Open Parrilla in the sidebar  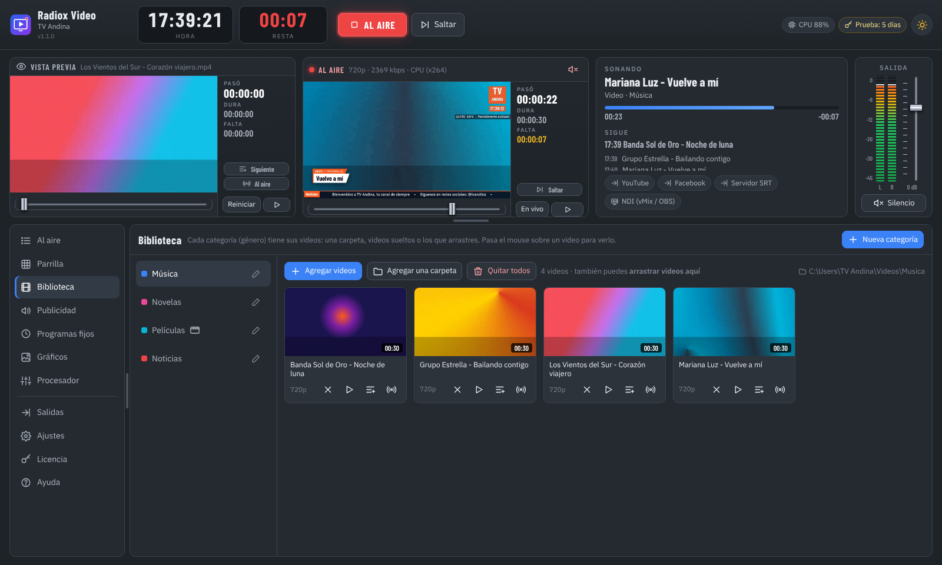pyautogui.click(x=67, y=264)
